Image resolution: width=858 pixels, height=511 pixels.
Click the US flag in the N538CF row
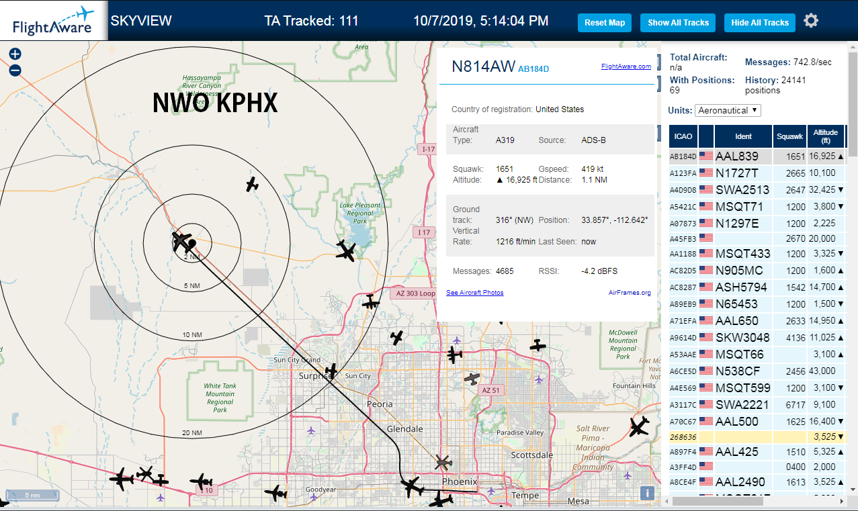pyautogui.click(x=706, y=371)
